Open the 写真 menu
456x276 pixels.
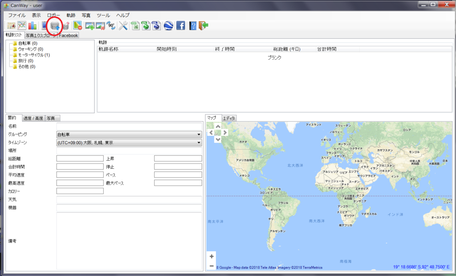point(86,15)
